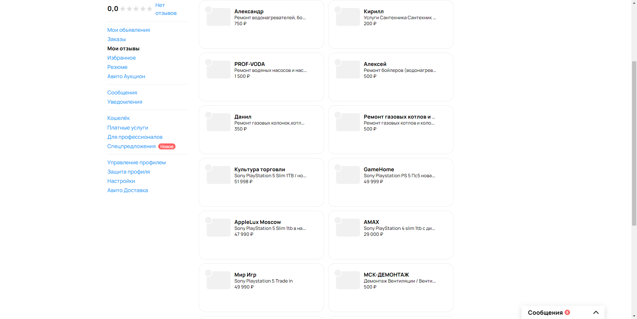Screen dimensions: 637x319
Task: Open AppleLux Moscow listing thumbnail
Action: [219, 228]
